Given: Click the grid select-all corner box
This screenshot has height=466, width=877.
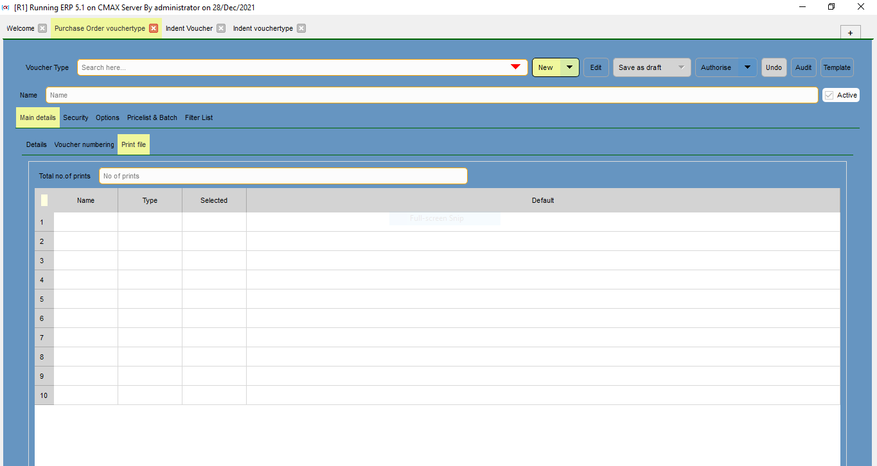Looking at the screenshot, I should click(44, 200).
